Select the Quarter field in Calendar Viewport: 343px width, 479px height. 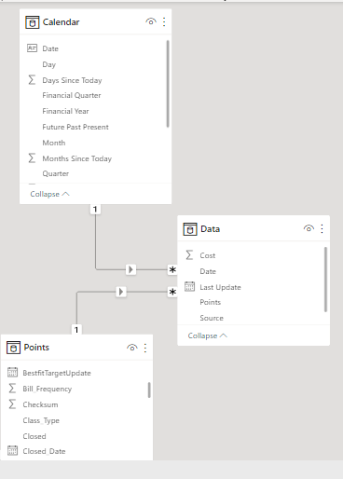click(56, 173)
